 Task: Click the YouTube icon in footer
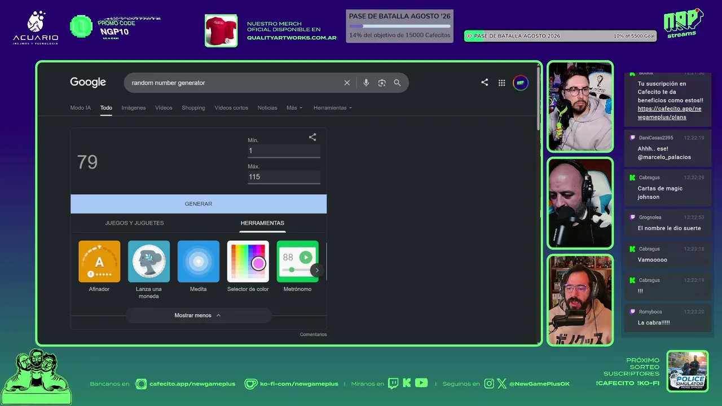(x=421, y=383)
